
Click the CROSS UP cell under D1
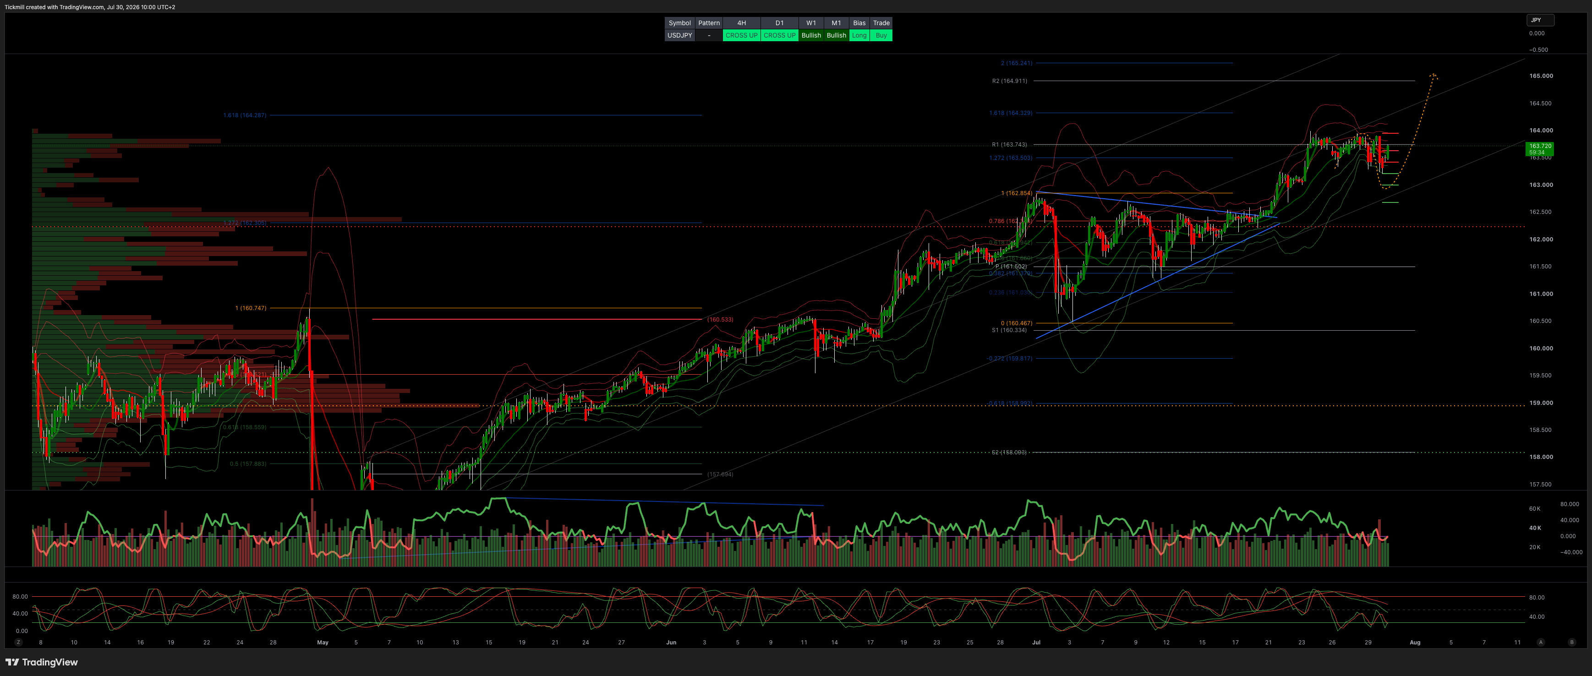click(779, 35)
